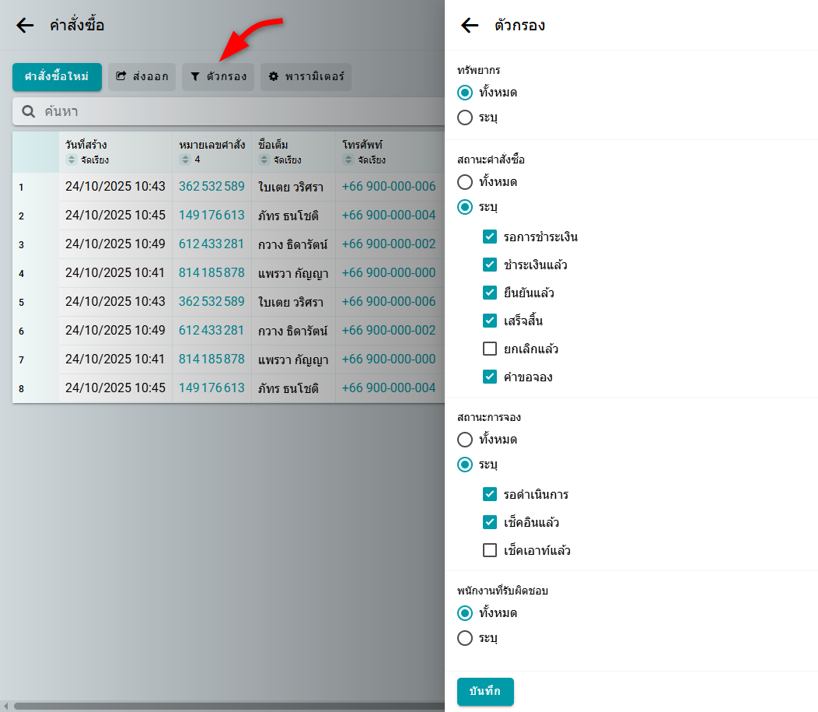Choose ระบุ under พนักงานที่รับผิดชอบ

click(465, 638)
